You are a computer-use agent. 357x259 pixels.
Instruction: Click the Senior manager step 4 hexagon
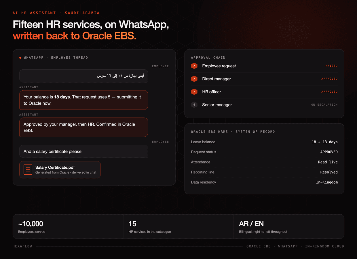[194, 105]
